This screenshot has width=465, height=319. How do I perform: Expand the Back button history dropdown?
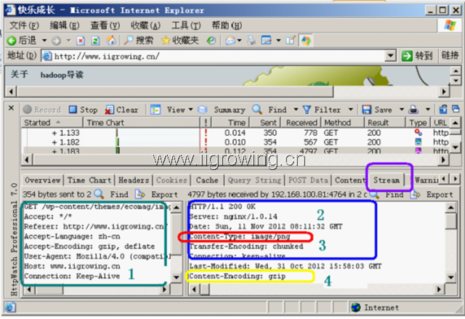coord(44,41)
